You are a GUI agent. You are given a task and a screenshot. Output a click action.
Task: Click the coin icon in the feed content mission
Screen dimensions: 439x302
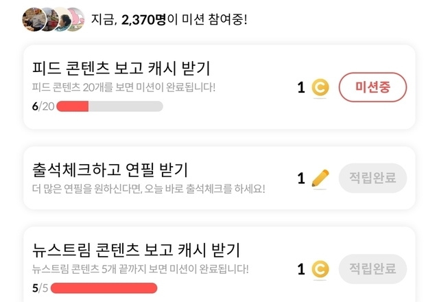point(320,87)
